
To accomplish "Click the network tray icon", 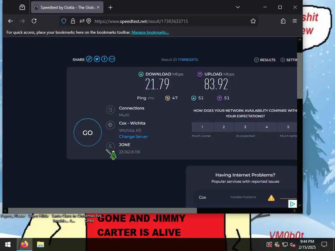I will point(285,244).
